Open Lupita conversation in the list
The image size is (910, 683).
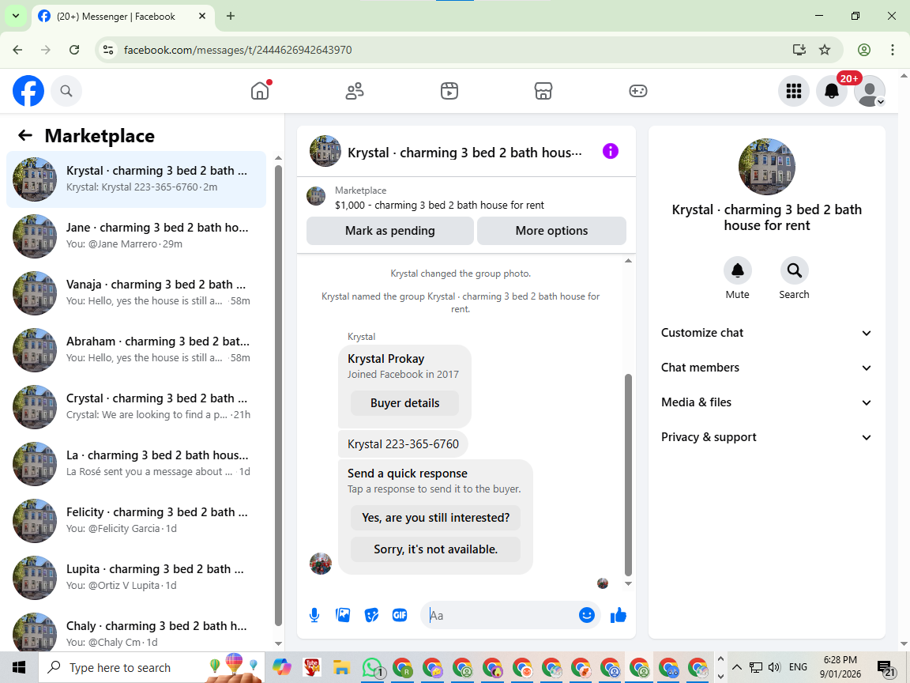137,577
